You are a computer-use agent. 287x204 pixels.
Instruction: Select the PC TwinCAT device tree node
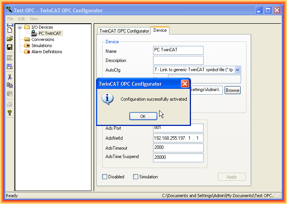49,33
